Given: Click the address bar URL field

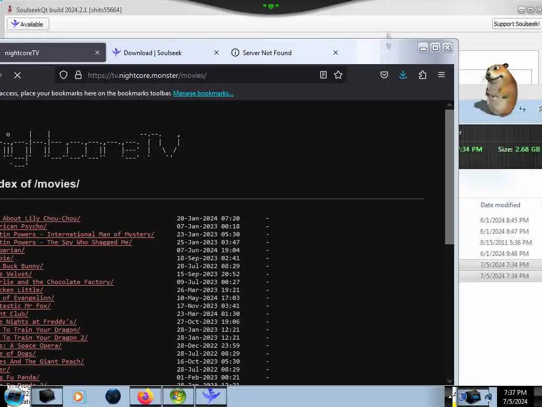Looking at the screenshot, I should (201, 75).
